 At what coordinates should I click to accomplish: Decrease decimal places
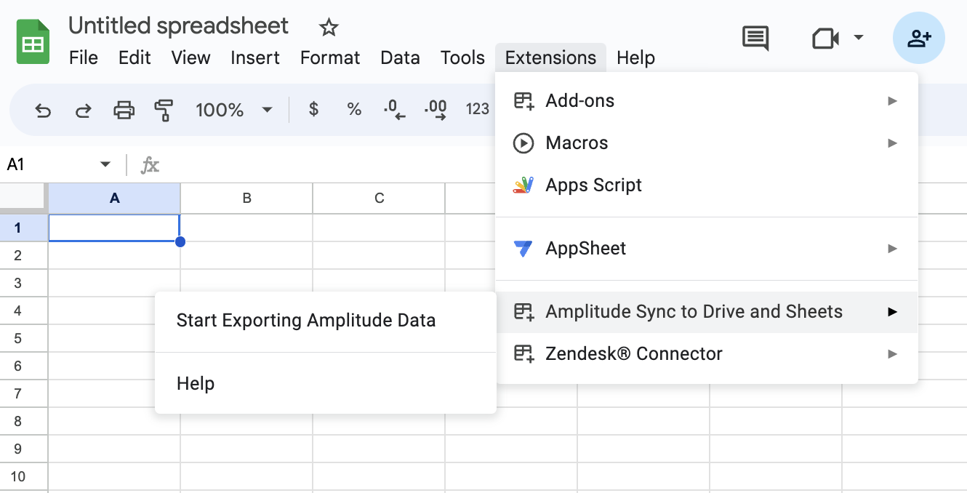tap(395, 110)
